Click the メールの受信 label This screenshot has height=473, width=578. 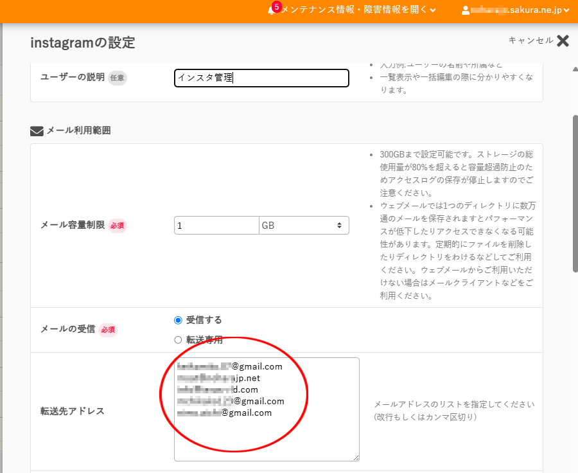[68, 329]
